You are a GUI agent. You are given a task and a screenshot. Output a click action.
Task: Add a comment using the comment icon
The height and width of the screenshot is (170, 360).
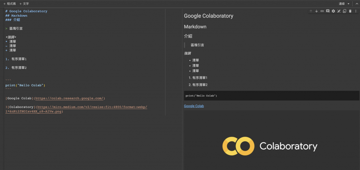pyautogui.click(x=328, y=11)
